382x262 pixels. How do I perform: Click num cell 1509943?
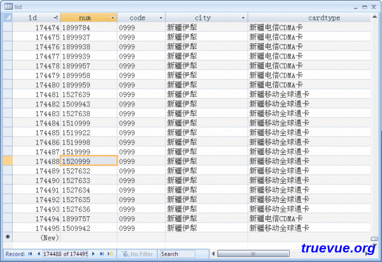click(88, 104)
